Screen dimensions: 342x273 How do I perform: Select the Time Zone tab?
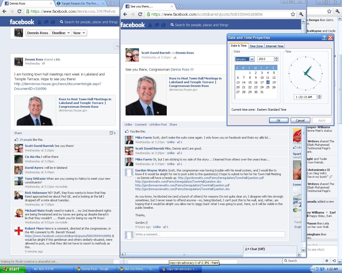pos(256,46)
